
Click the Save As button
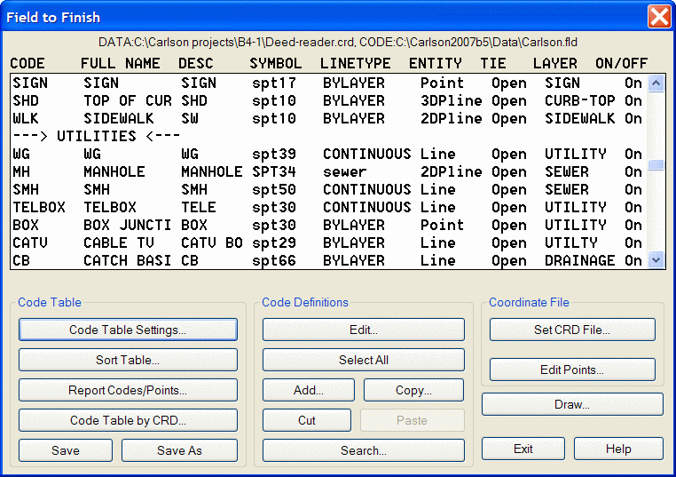point(179,450)
